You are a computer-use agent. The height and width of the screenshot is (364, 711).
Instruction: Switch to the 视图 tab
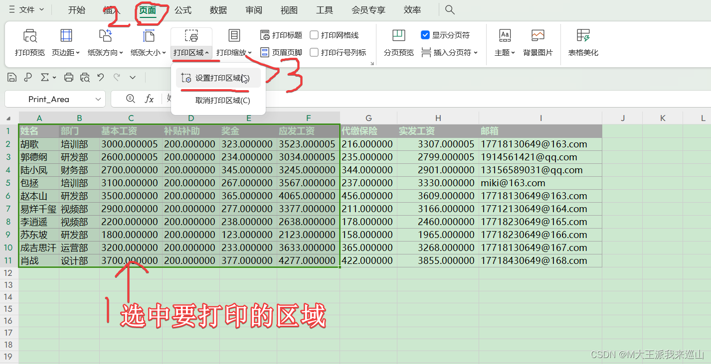pos(289,10)
